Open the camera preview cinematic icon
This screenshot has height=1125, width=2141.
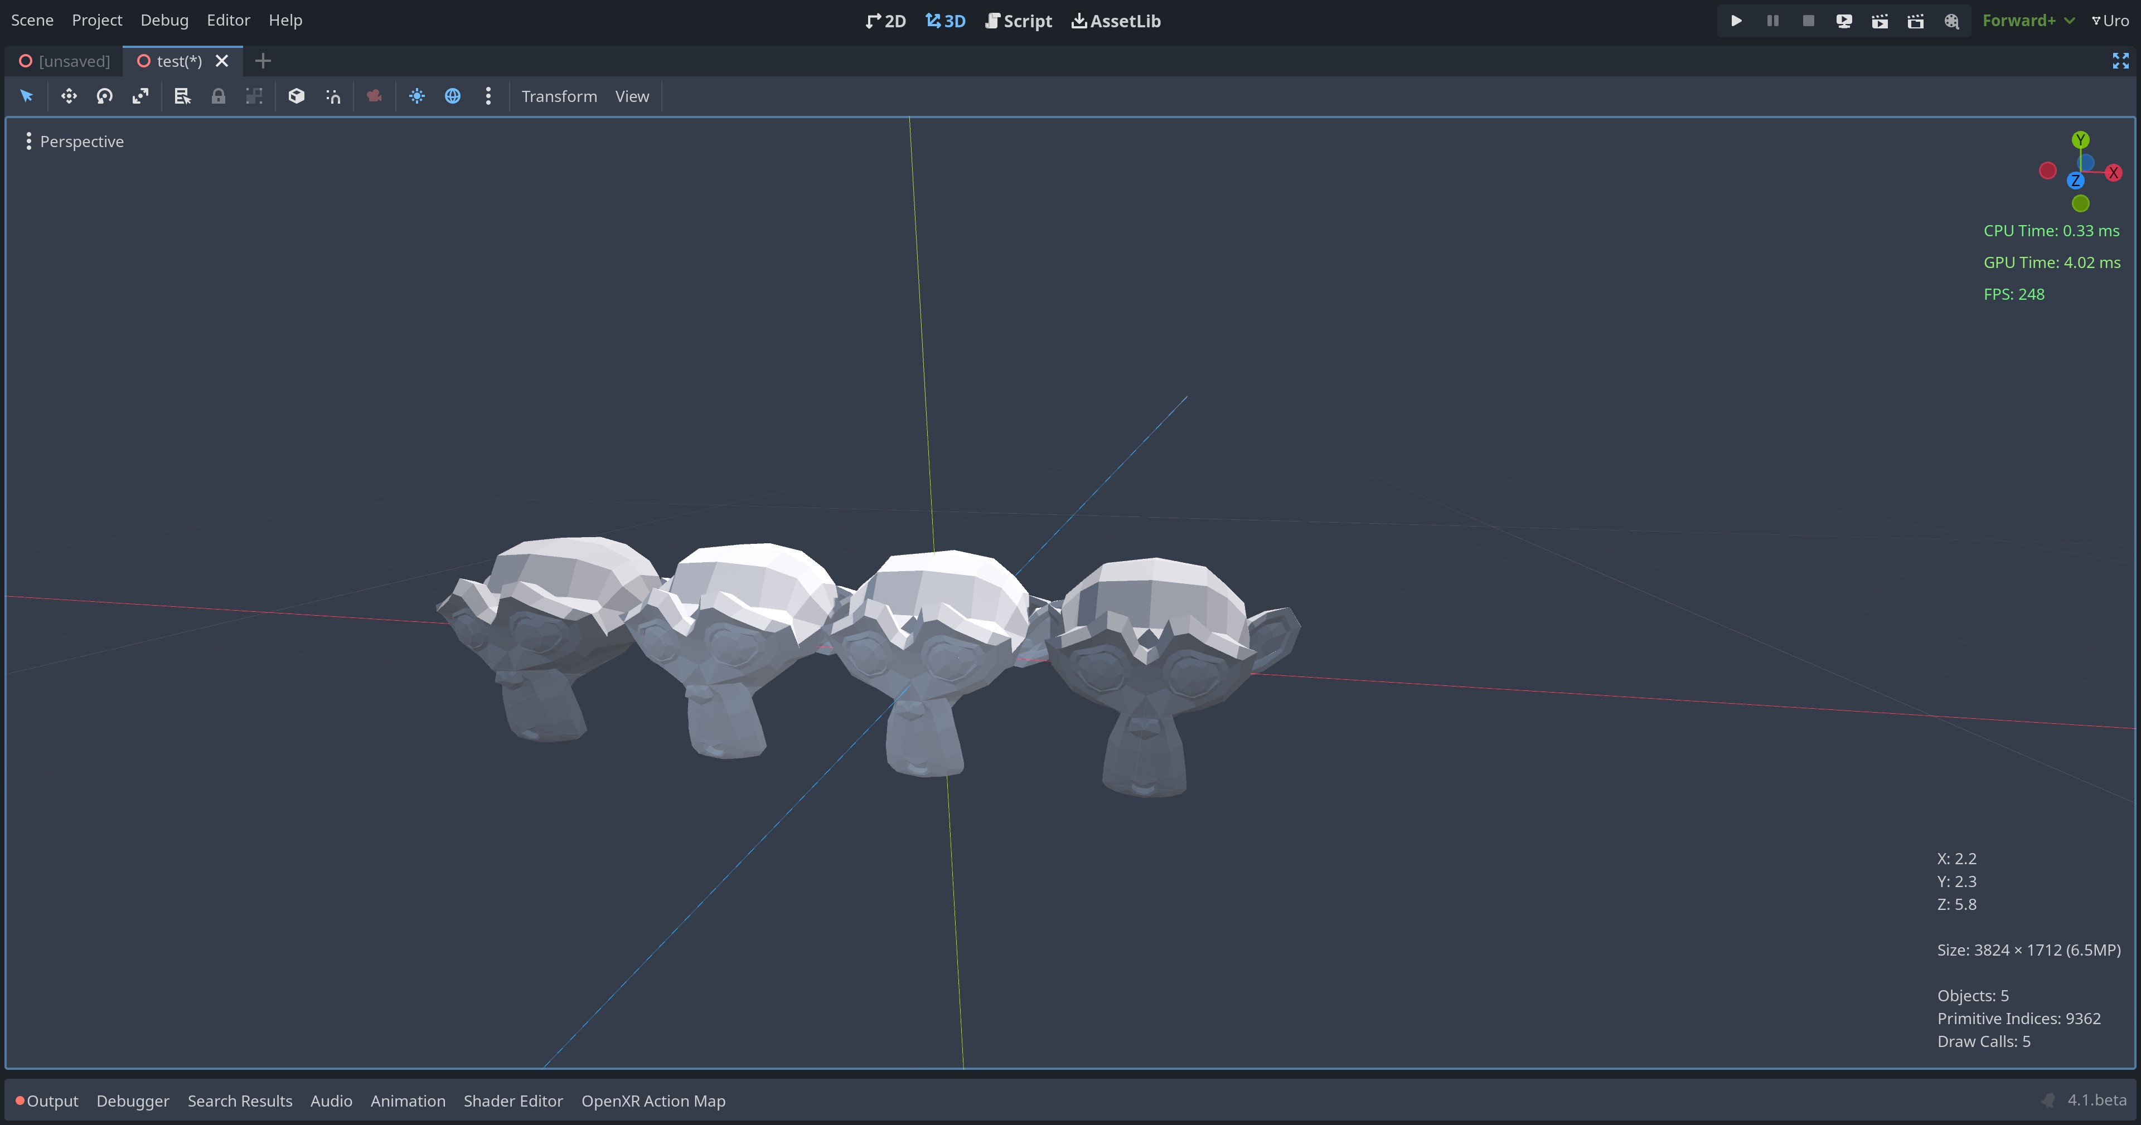click(x=373, y=95)
